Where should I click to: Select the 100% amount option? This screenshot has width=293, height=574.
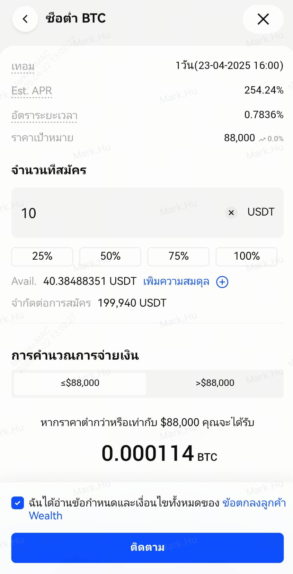tap(247, 256)
